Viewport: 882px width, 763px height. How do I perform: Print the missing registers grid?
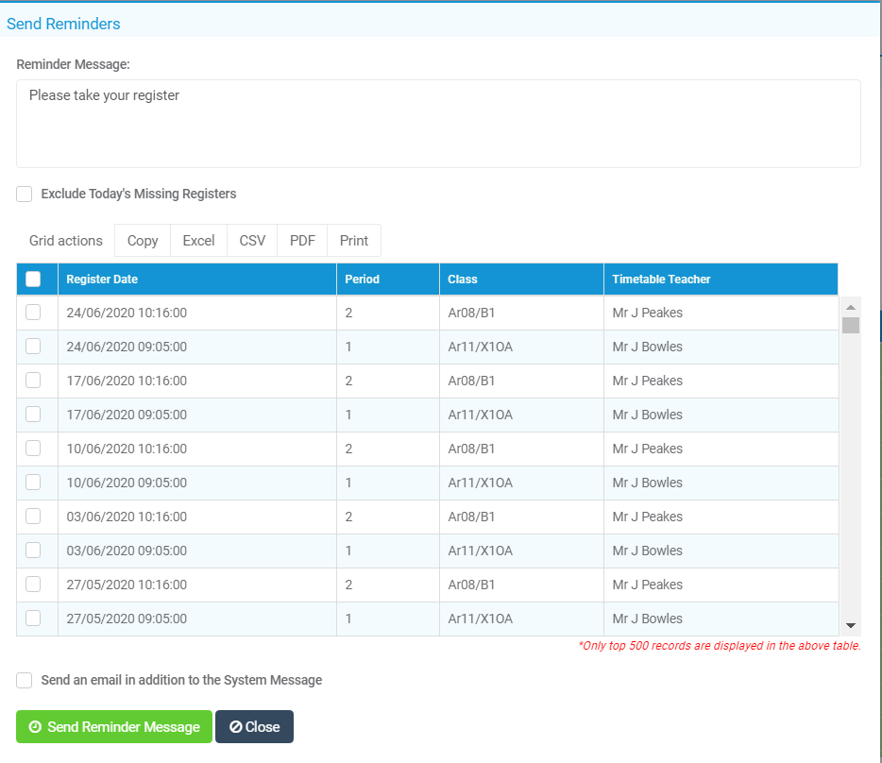(x=354, y=240)
